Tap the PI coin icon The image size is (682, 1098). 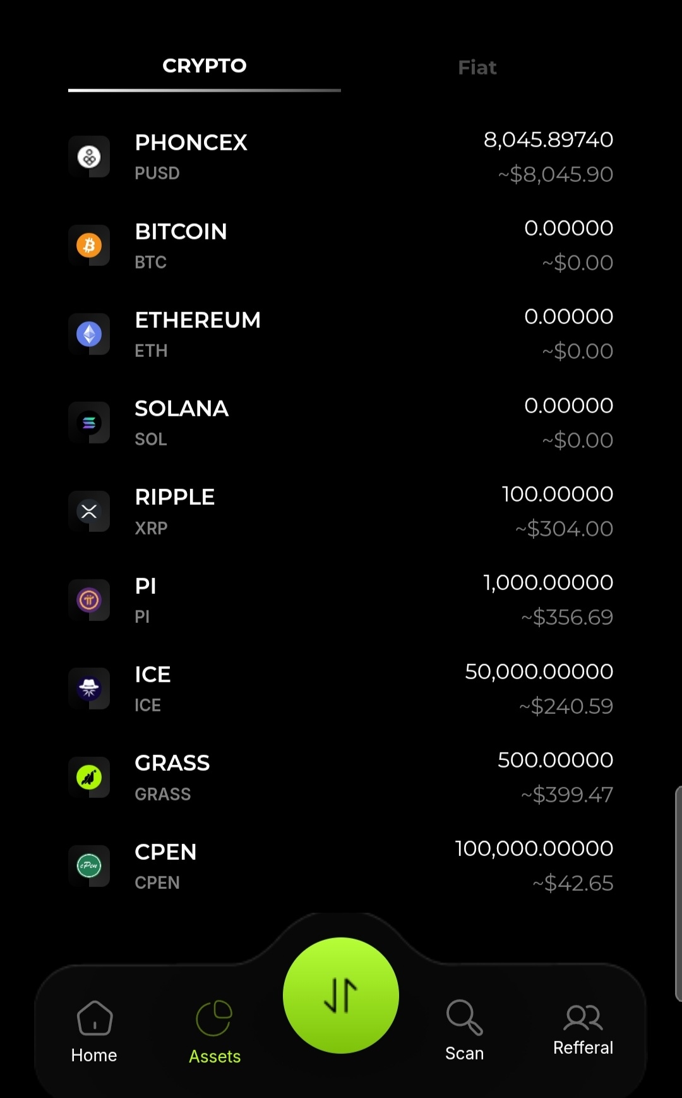89,600
